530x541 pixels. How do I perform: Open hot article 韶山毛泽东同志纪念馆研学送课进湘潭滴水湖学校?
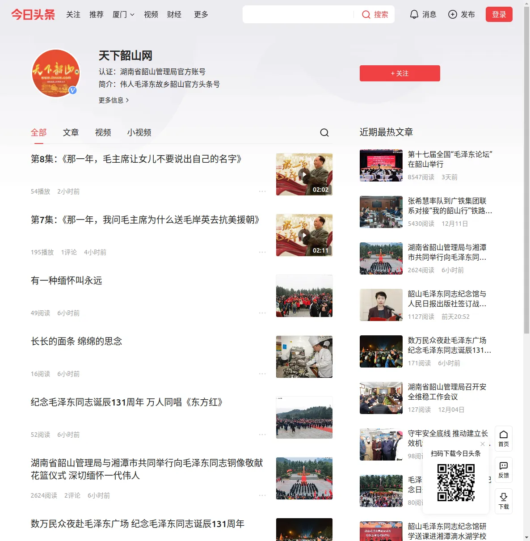pyautogui.click(x=447, y=531)
